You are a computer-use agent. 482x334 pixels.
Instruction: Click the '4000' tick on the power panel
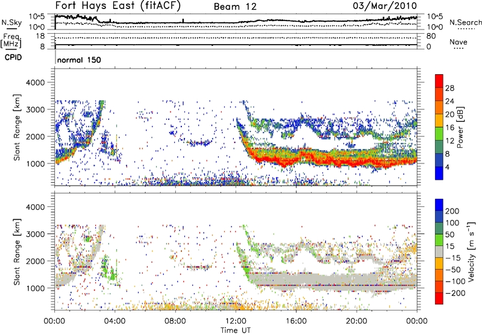click(35, 83)
